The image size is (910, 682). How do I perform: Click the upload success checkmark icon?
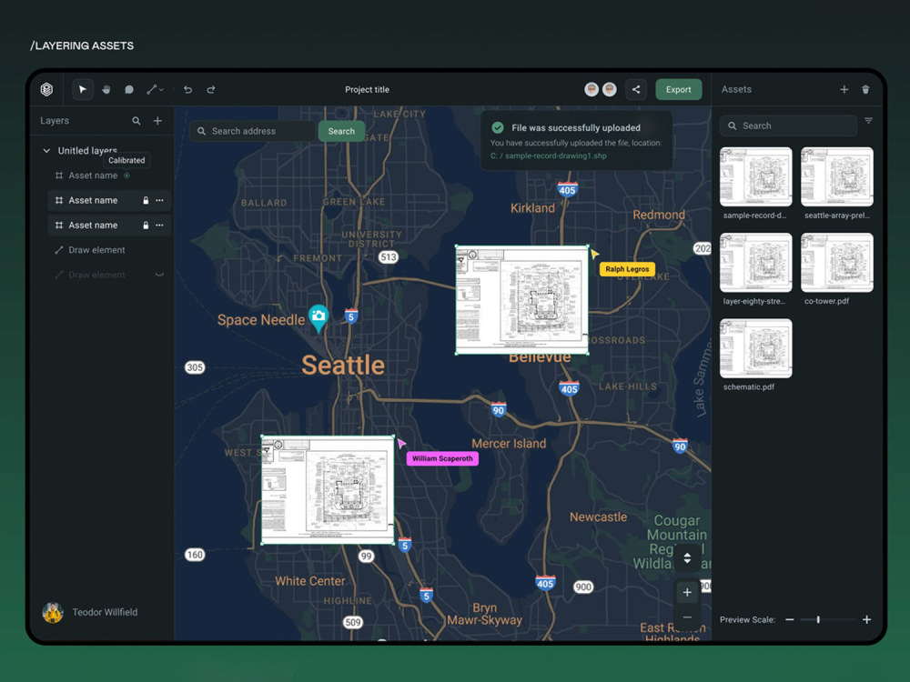tap(498, 127)
